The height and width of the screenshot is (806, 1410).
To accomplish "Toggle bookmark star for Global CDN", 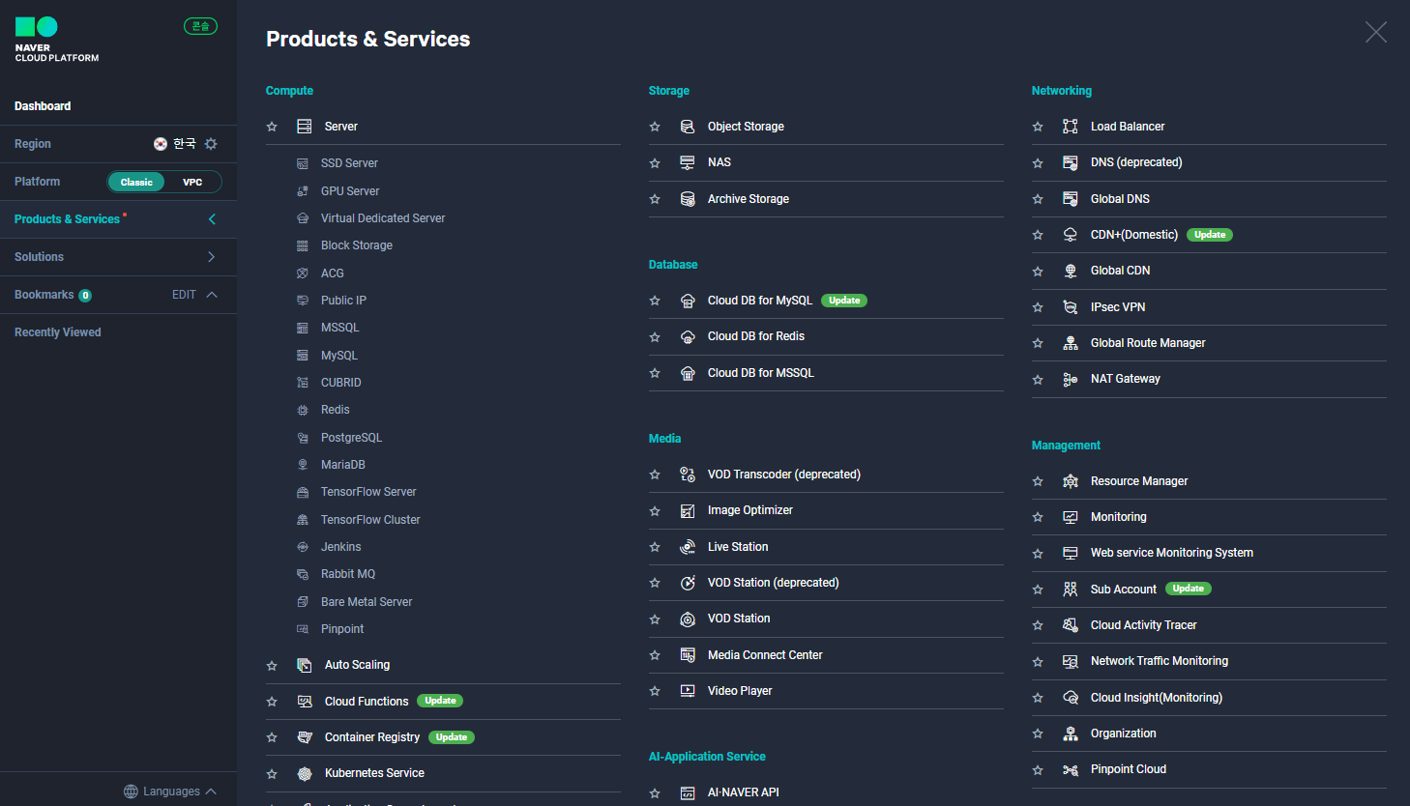I will (x=1038, y=271).
